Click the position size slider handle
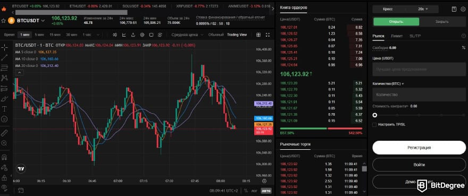 (374, 115)
